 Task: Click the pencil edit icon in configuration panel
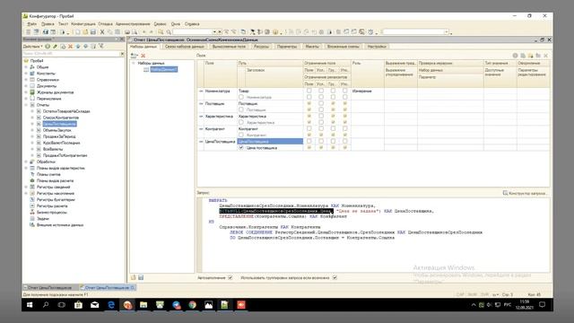(55, 47)
